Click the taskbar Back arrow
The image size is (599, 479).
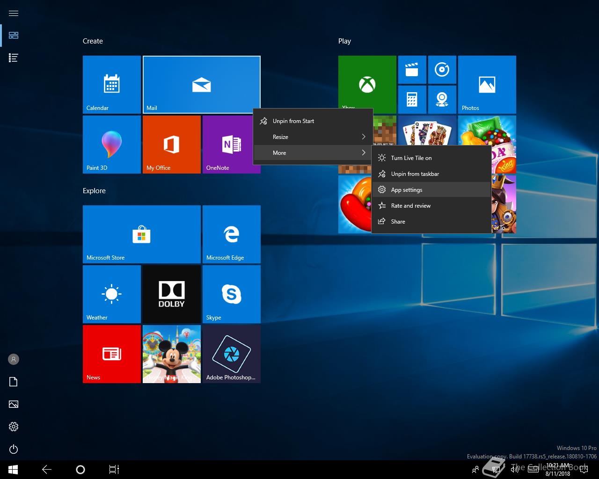click(x=47, y=470)
